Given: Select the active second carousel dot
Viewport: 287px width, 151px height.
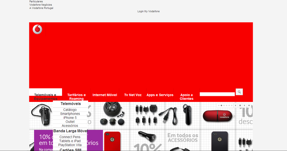Looking at the screenshot, I should pos(221,105).
